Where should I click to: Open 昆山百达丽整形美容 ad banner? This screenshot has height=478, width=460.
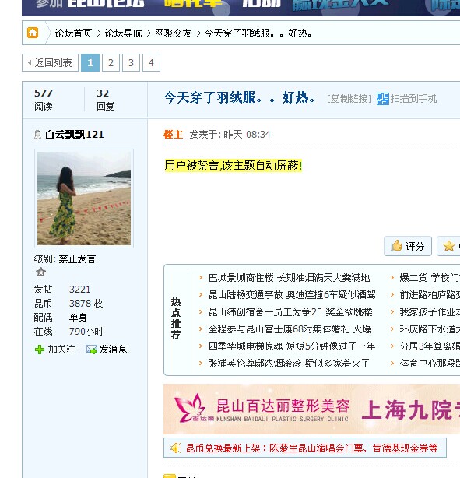pyautogui.click(x=311, y=409)
